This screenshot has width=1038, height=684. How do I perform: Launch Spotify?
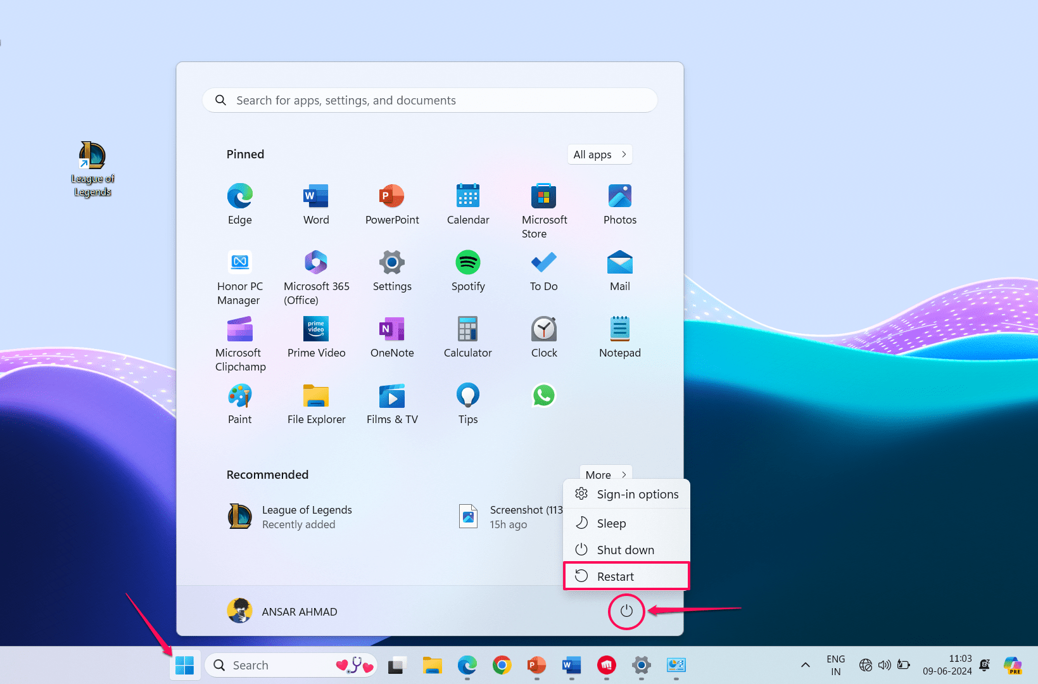[x=468, y=271]
